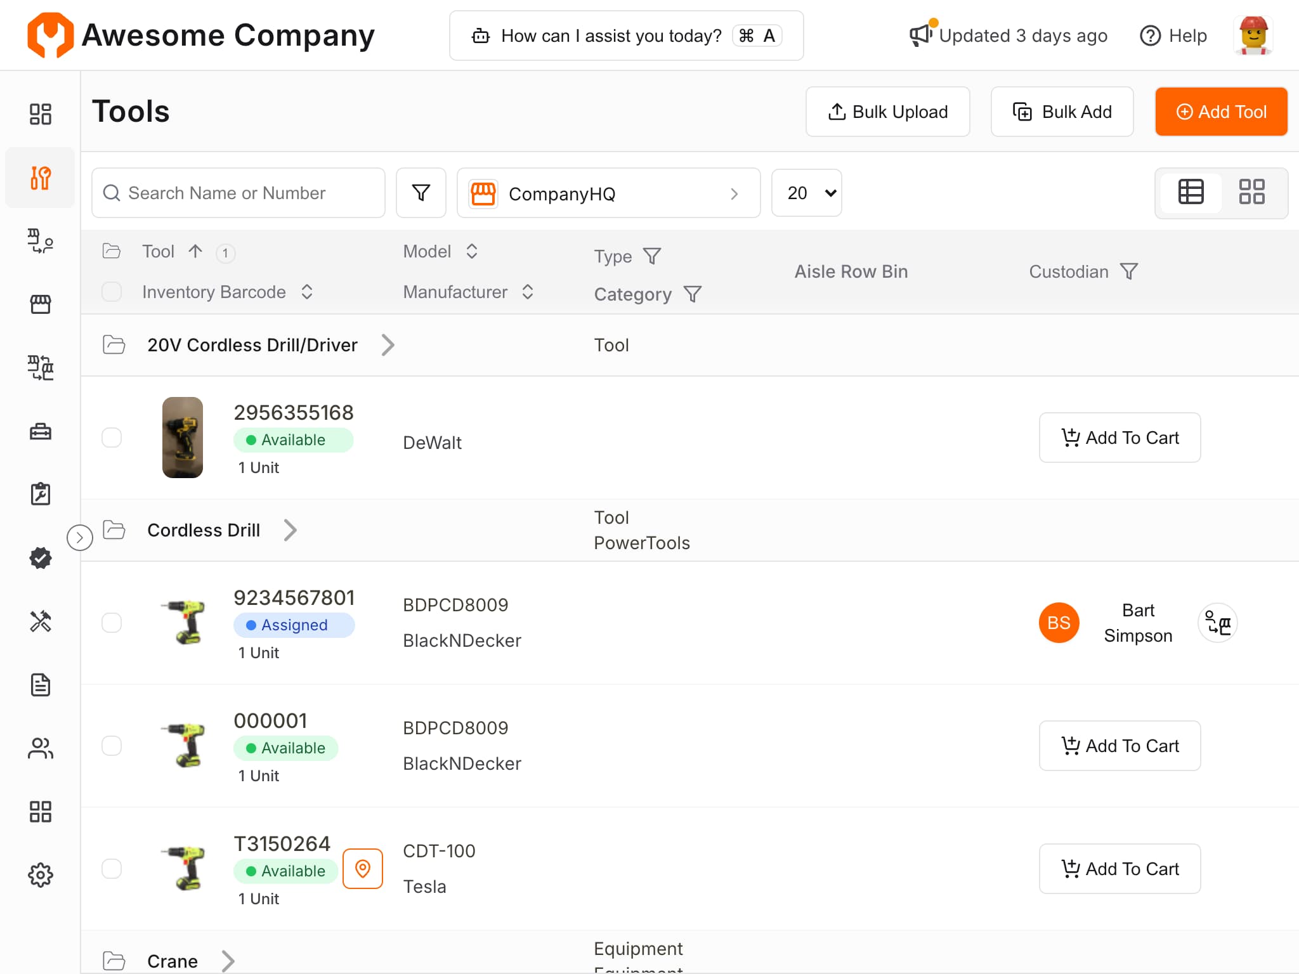This screenshot has width=1299, height=974.
Task: Click the filter funnel button beside search
Action: pos(421,193)
